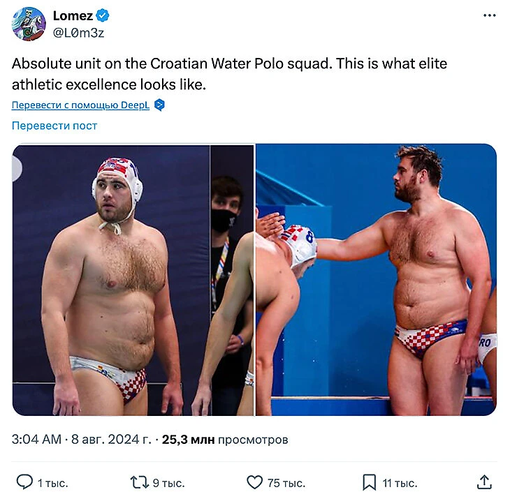Open right photo of player by pool
The image size is (510, 499).
[376, 279]
